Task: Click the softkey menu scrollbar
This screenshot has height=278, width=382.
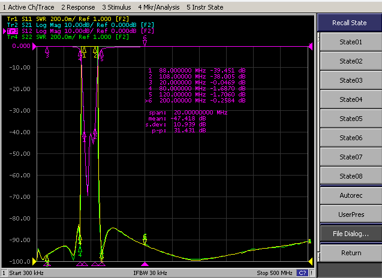Action: [x=318, y=146]
